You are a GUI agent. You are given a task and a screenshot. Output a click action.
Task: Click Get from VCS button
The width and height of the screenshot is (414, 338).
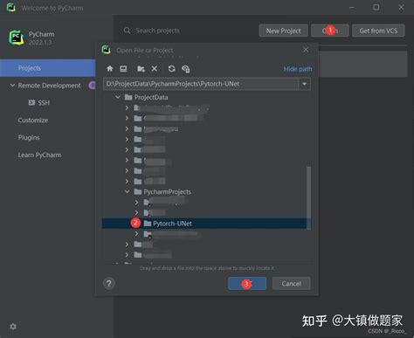[x=378, y=31]
